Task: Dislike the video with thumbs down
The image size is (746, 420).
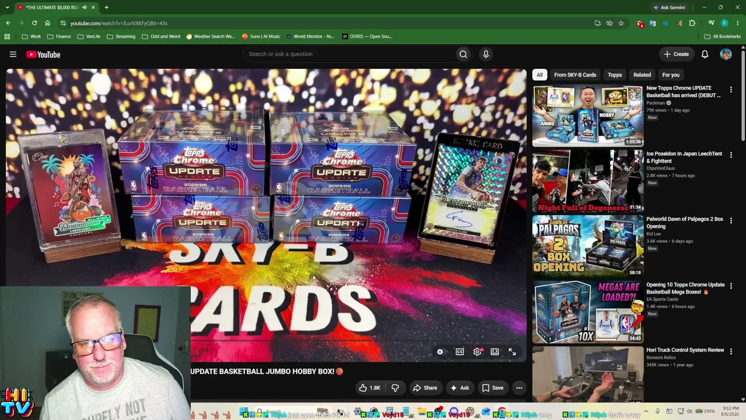Action: [x=395, y=388]
